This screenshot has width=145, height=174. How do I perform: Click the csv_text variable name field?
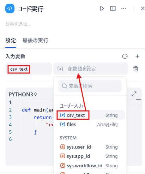tap(29, 69)
